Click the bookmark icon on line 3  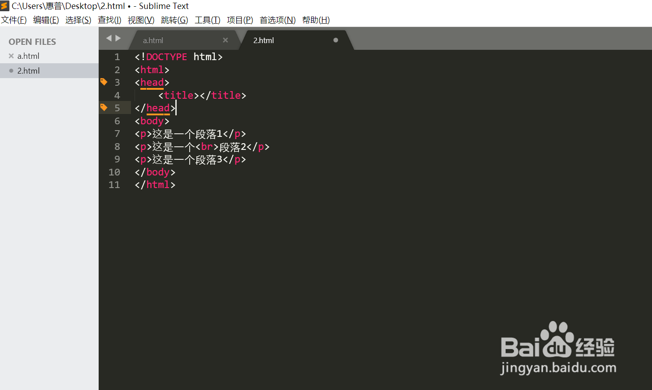pos(104,82)
